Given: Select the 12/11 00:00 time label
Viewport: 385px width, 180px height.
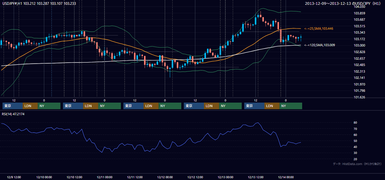Looking at the screenshot, I should click(x=105, y=177).
